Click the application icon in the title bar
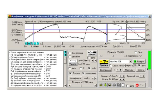This screenshot has width=158, height=105. 10,16
